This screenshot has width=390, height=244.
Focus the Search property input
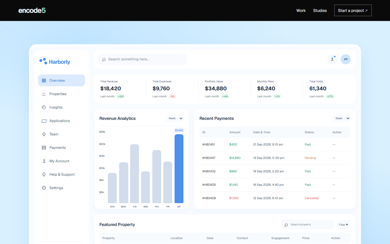click(308, 225)
